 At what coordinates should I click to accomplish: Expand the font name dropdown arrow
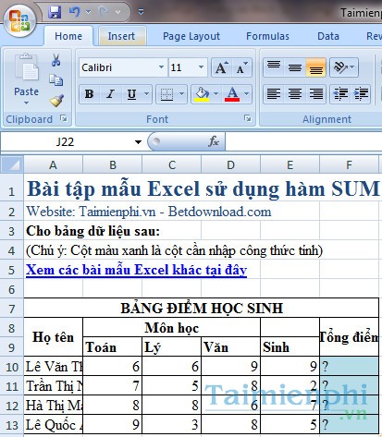tap(162, 67)
